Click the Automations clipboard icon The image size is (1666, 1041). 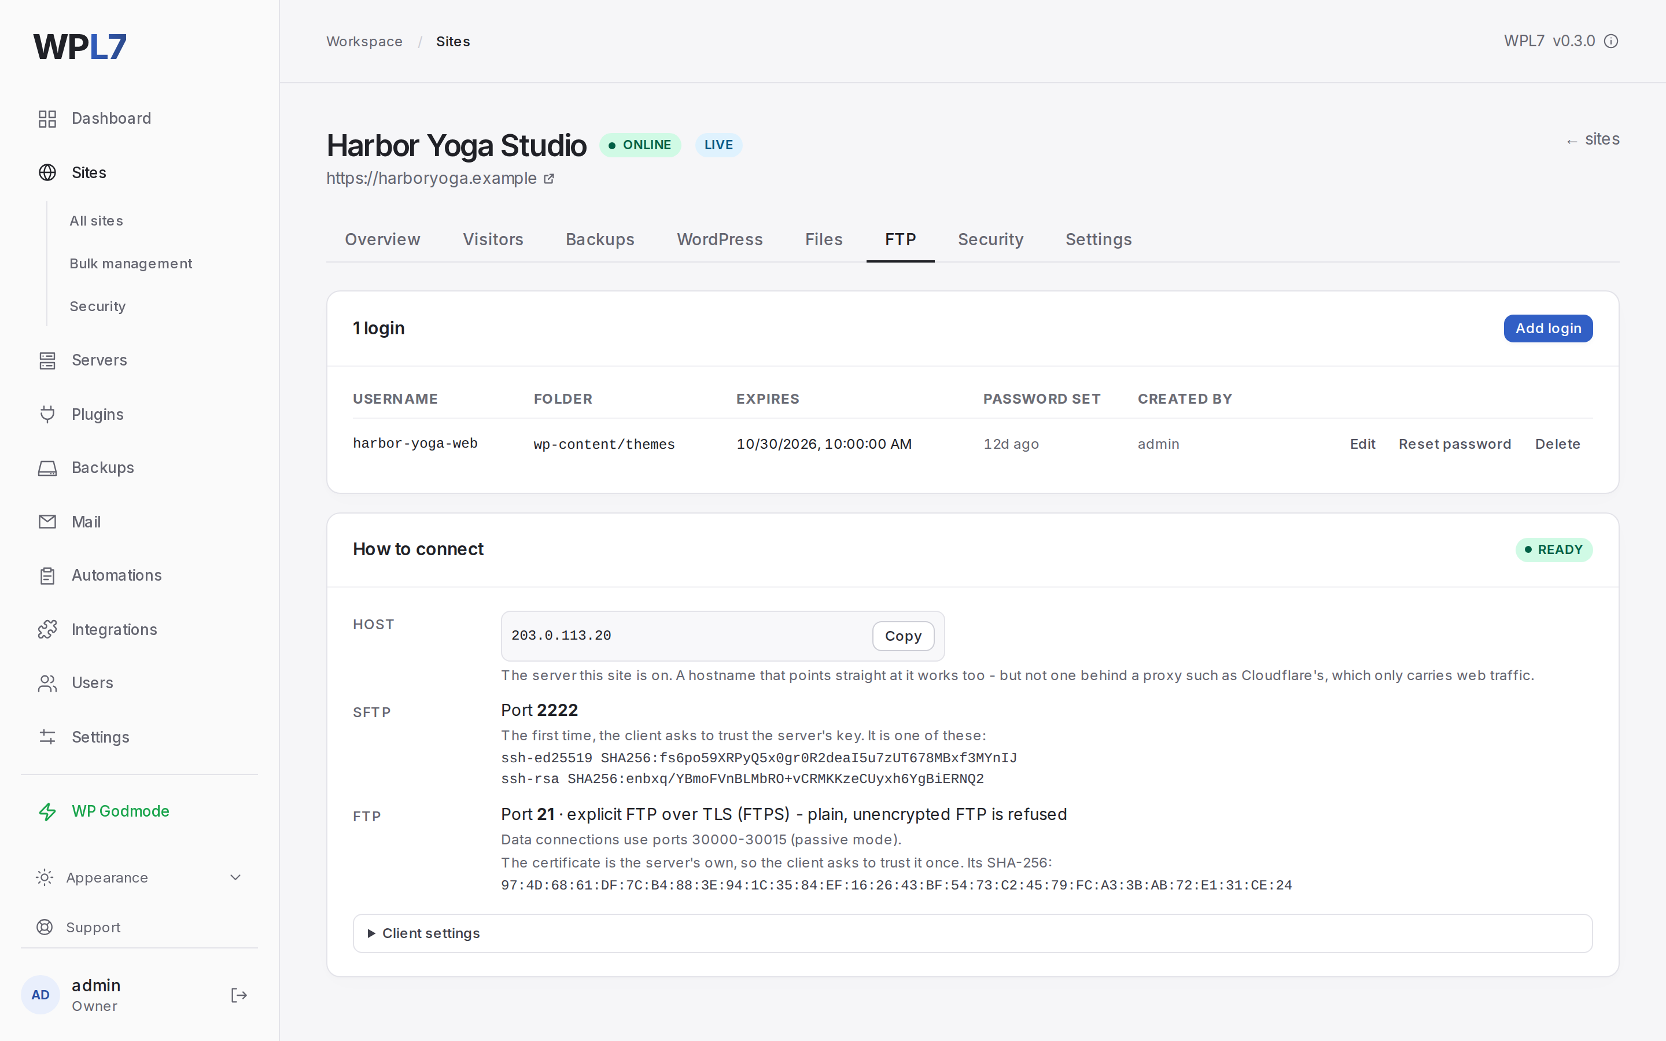tap(47, 575)
